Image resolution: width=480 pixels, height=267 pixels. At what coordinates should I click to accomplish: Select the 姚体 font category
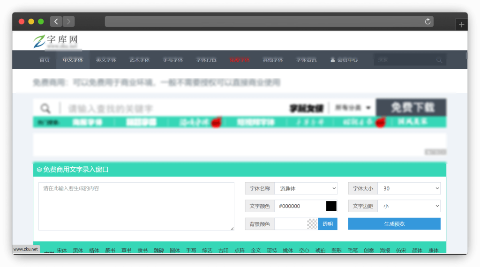tap(288, 250)
